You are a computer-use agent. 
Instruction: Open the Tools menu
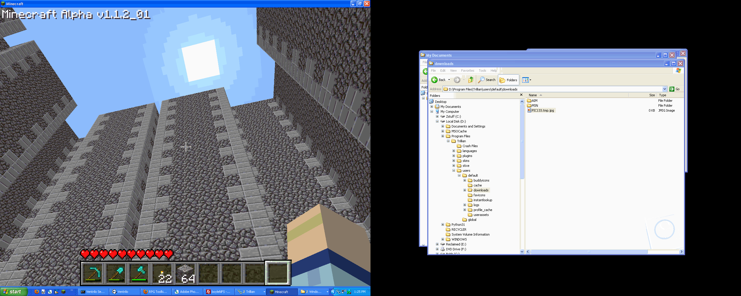click(482, 71)
